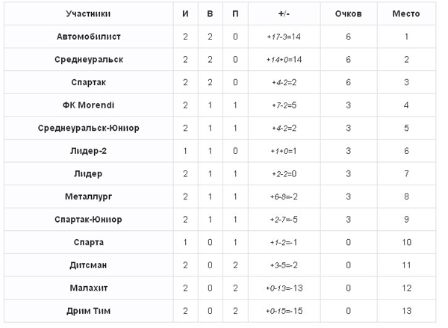Click the Участники column header
Screen dimensions: 448x328
[x=88, y=13]
